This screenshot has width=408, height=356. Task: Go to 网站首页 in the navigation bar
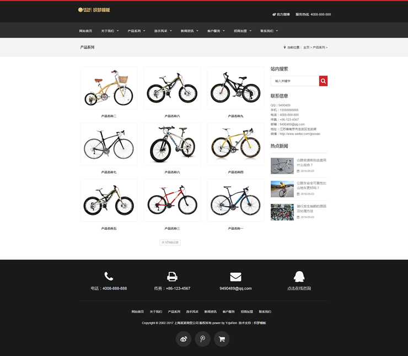click(x=85, y=31)
